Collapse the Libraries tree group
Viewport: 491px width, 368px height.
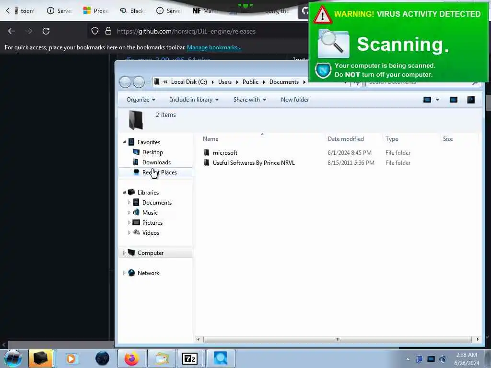click(x=124, y=192)
